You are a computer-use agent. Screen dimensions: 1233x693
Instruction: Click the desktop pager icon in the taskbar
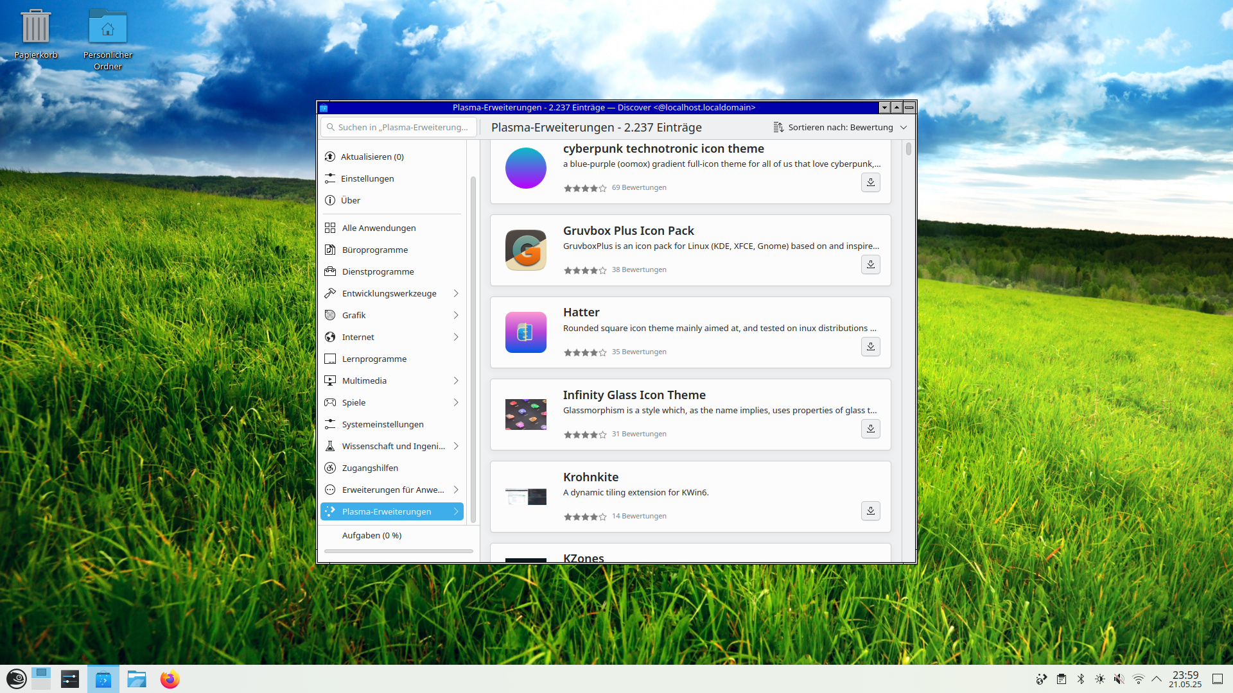(41, 679)
